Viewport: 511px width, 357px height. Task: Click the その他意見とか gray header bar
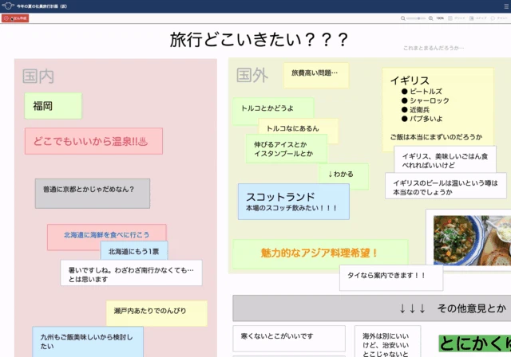click(371, 308)
